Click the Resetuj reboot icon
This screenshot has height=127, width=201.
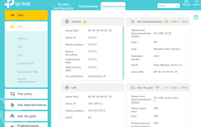(x=196, y=2)
